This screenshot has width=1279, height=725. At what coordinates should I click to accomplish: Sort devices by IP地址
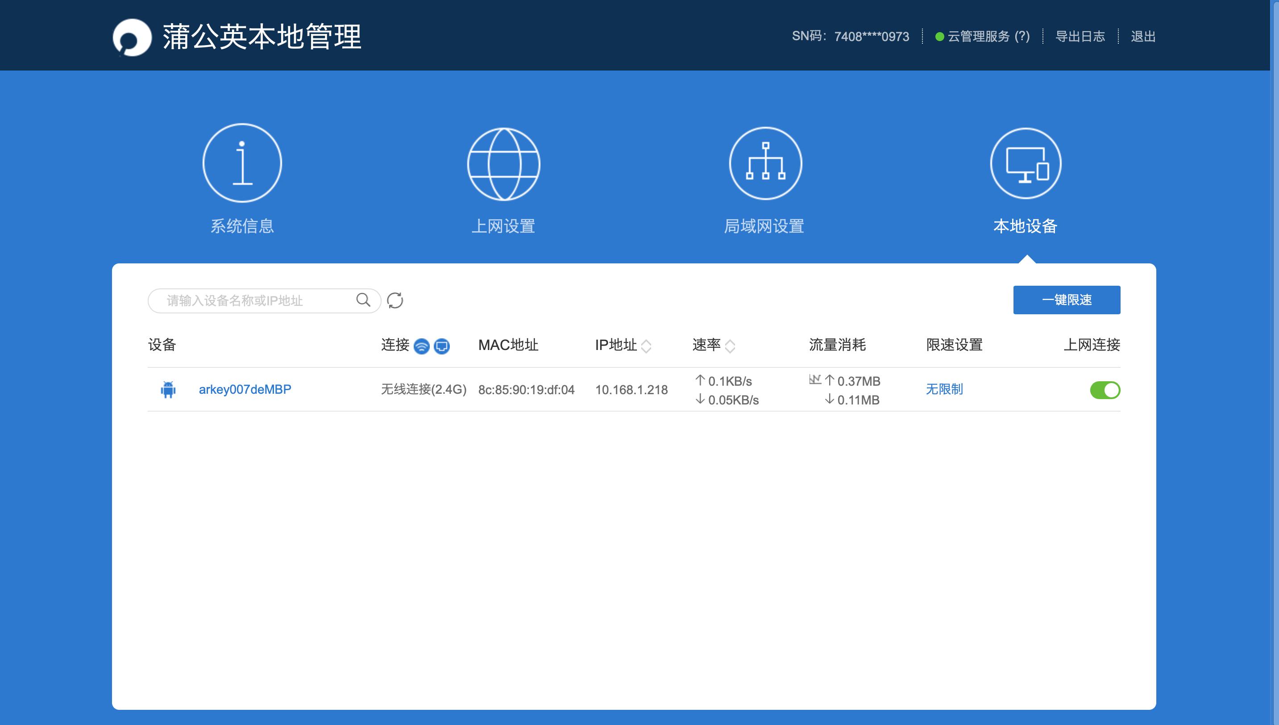pyautogui.click(x=647, y=346)
